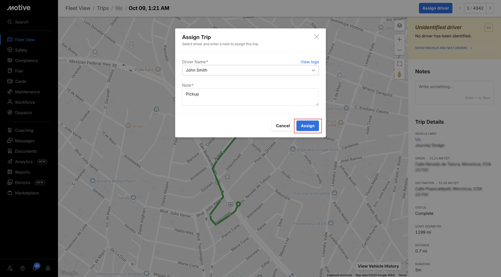The image size is (501, 277).
Task: Go to previous trip arrow
Action: point(460,8)
